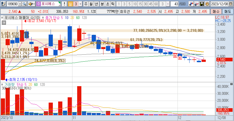Click the map pin note icon in toolbar
The width and height of the screenshot is (234, 121).
[x=3, y=4]
